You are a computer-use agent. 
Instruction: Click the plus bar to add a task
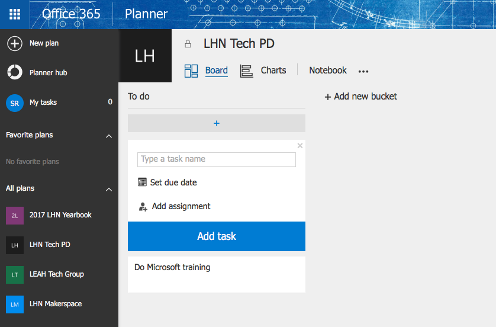tap(217, 123)
